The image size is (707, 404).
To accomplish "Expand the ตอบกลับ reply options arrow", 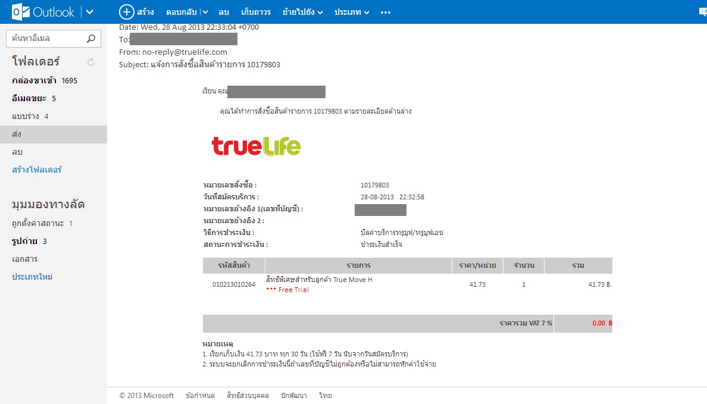I will [x=205, y=12].
